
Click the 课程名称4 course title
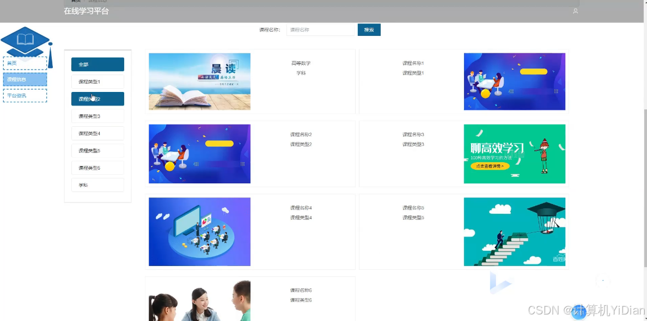click(x=301, y=208)
